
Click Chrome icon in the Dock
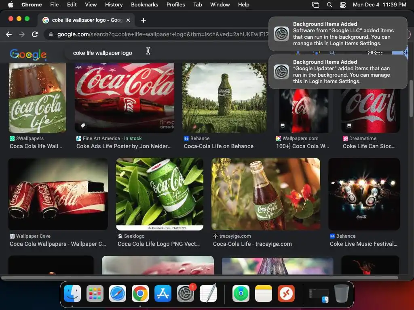(x=140, y=293)
